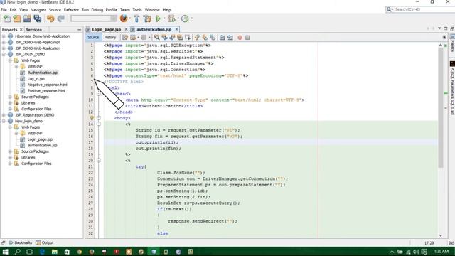
Task: Click the Save All toolbar icon
Action: (x=38, y=18)
